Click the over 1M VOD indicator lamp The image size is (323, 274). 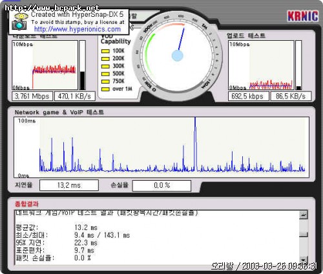click(105, 89)
